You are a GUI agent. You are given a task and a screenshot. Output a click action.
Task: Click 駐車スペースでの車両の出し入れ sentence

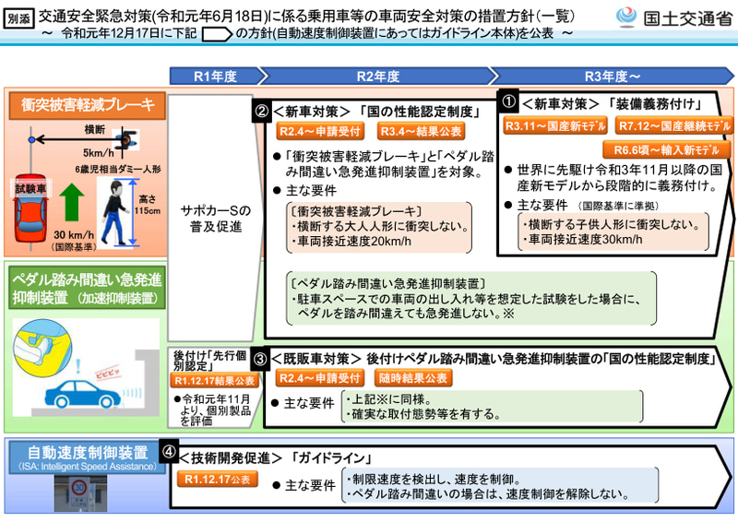pos(466,306)
